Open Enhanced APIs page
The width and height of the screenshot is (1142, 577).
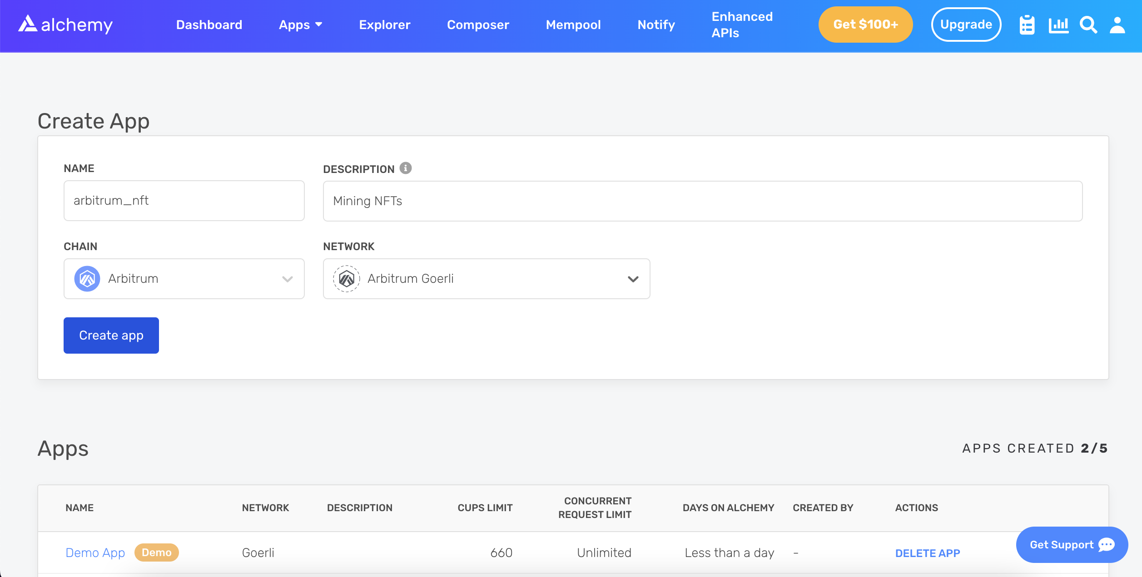742,25
